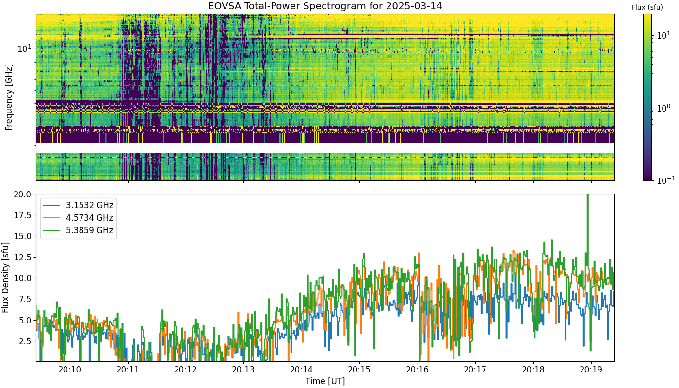Click the flux colorbar gradient
The width and height of the screenshot is (679, 388).
647,97
